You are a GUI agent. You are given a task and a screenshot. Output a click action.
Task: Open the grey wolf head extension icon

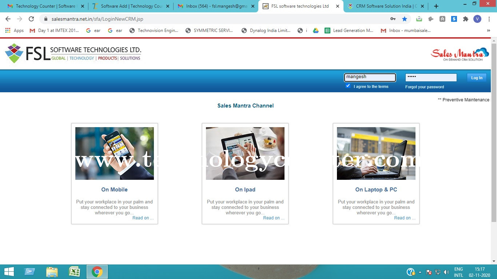[x=431, y=19]
